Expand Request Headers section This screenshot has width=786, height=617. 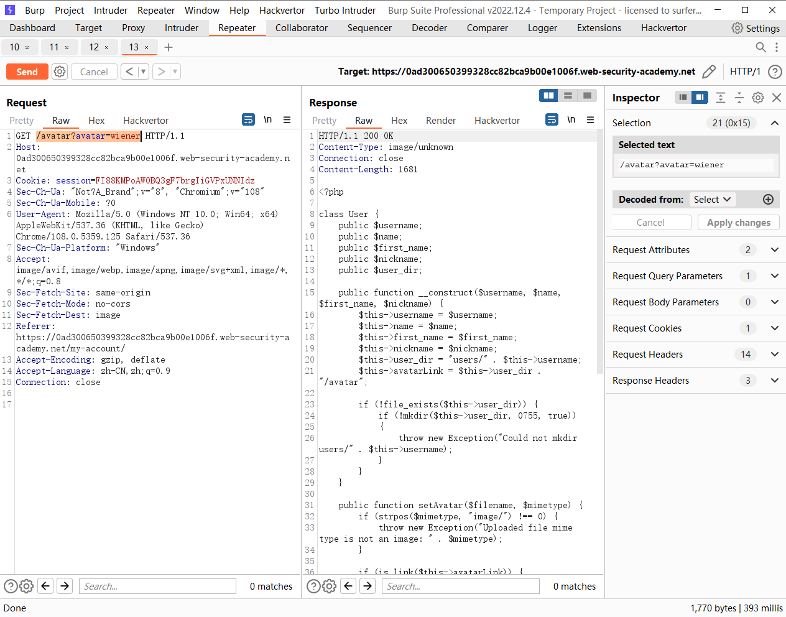click(775, 355)
